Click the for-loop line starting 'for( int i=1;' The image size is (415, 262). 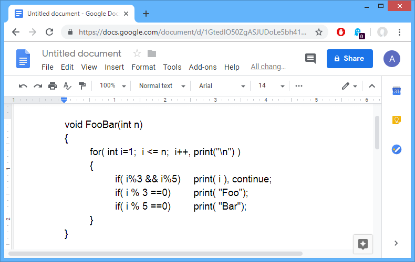click(x=165, y=152)
